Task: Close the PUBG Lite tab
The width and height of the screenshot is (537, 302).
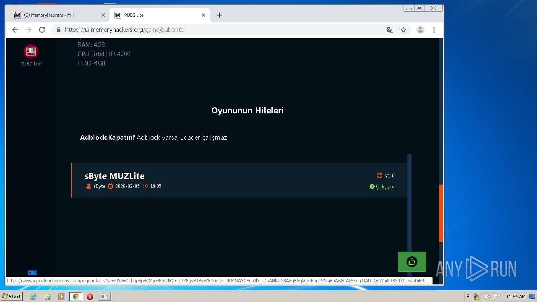Action: (203, 15)
